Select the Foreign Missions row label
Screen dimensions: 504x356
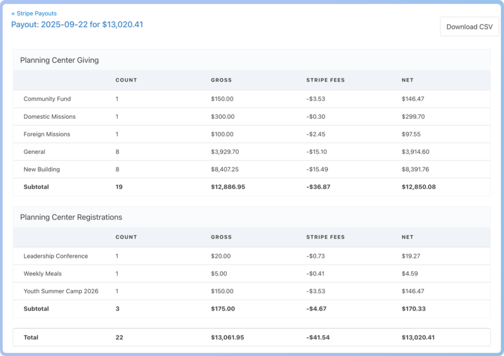[47, 134]
